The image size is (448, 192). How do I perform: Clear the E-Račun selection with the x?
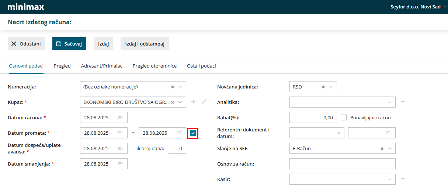pos(382,149)
